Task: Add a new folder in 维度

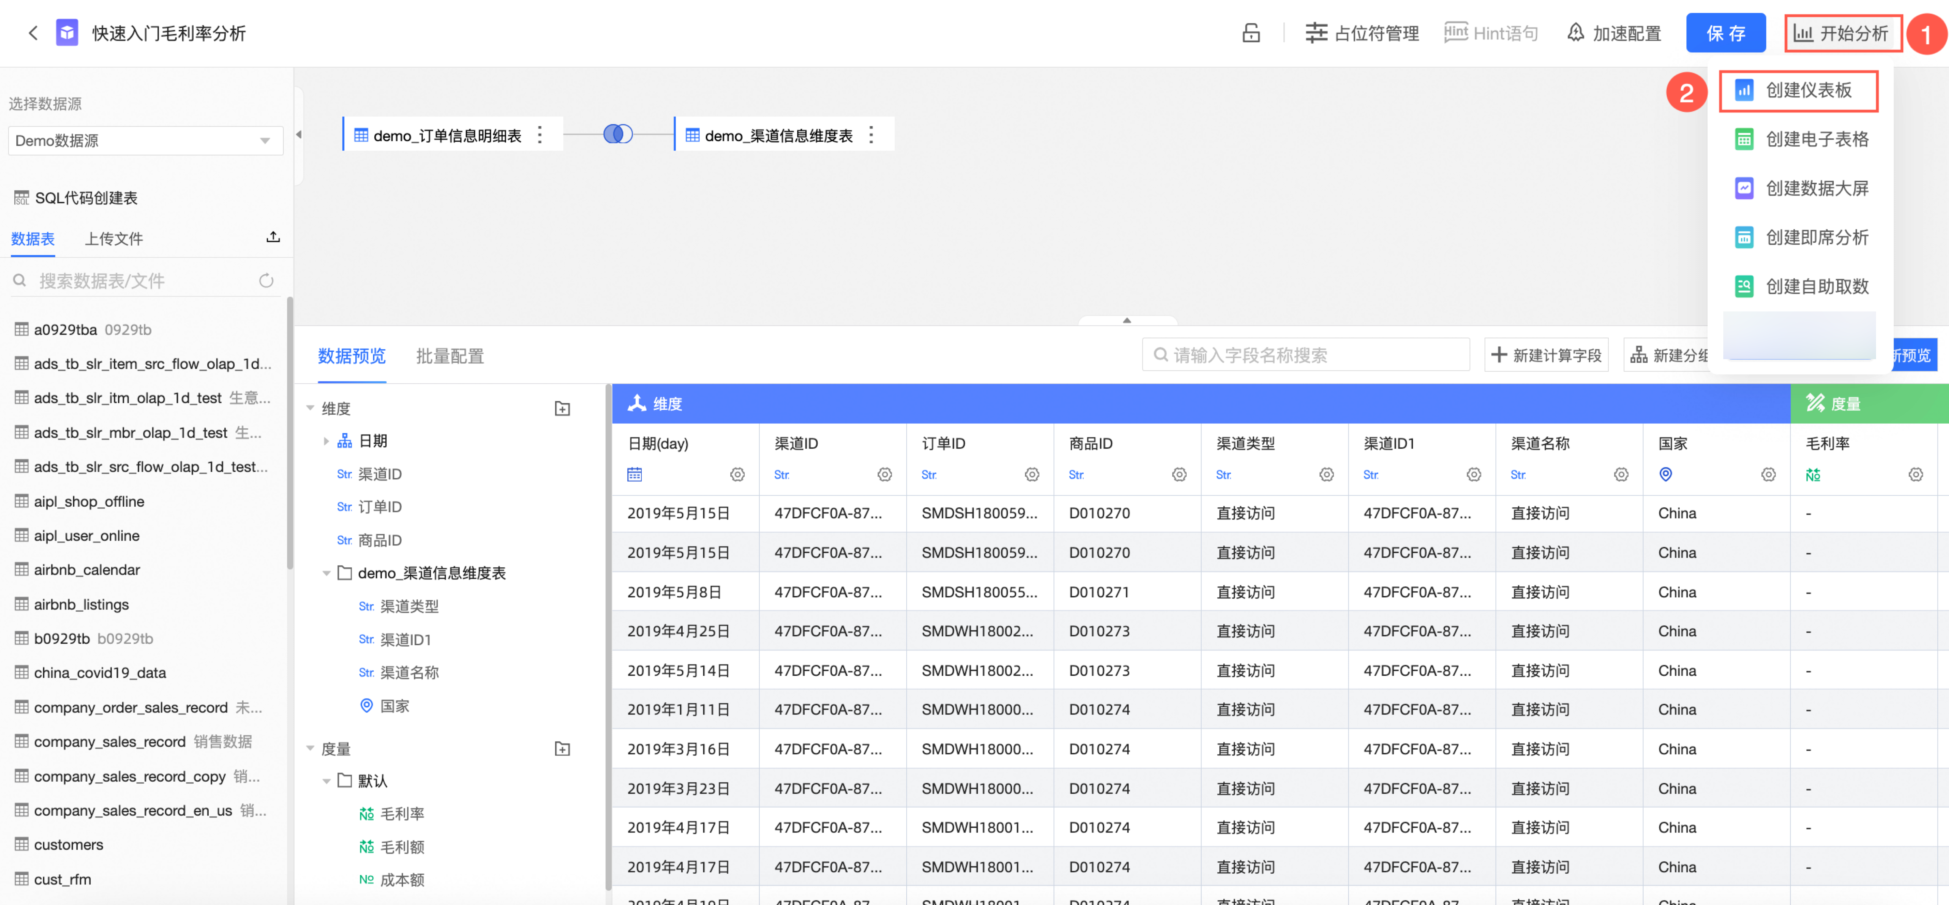Action: [x=562, y=408]
